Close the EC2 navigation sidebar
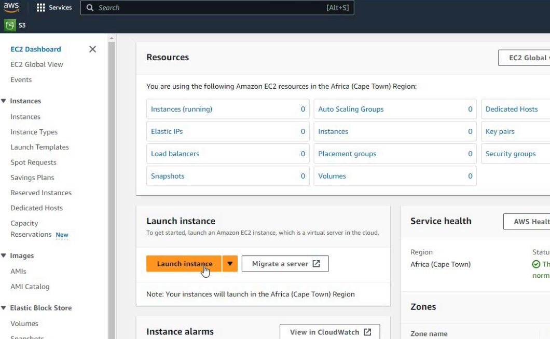 92,49
